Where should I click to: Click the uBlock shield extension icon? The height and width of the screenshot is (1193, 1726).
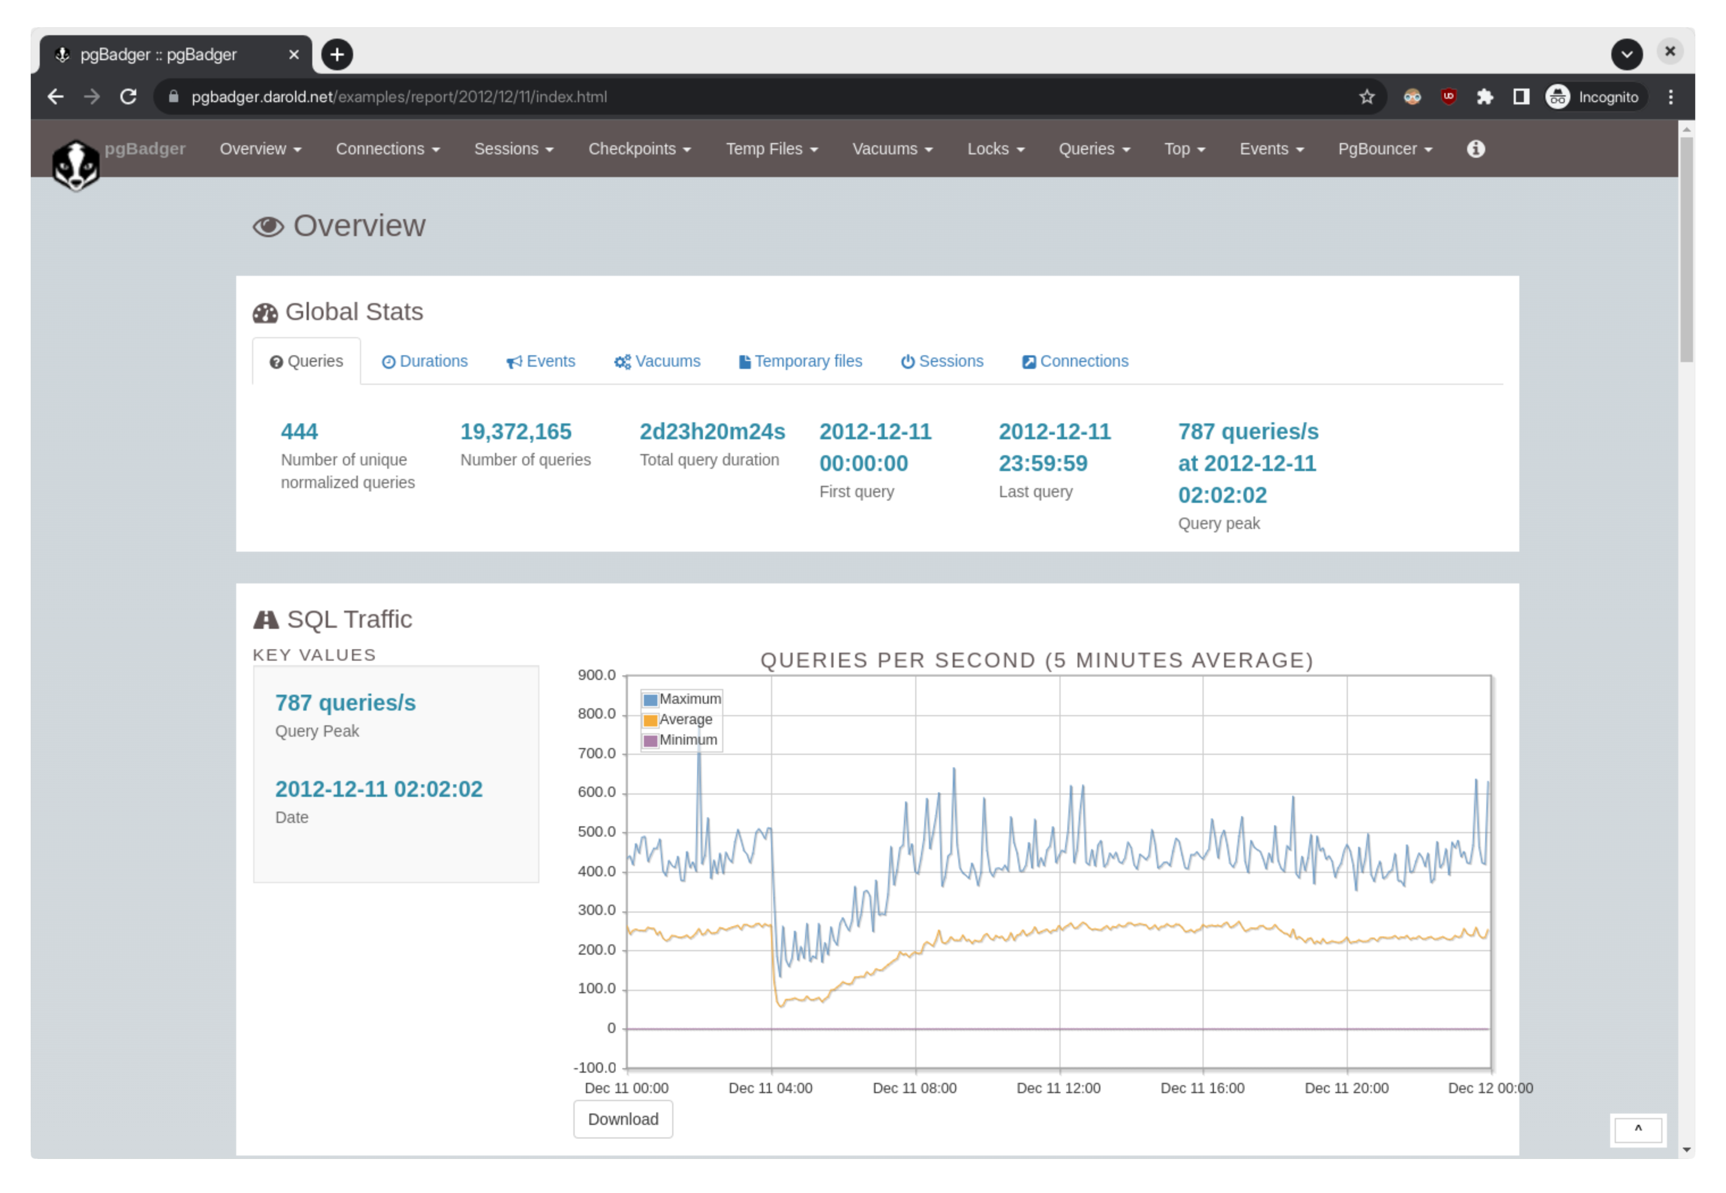point(1448,97)
